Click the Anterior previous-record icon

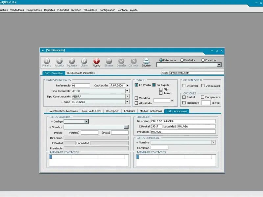[60, 61]
